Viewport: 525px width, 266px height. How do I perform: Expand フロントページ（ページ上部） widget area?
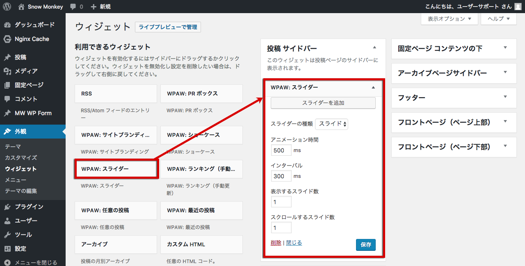click(505, 122)
